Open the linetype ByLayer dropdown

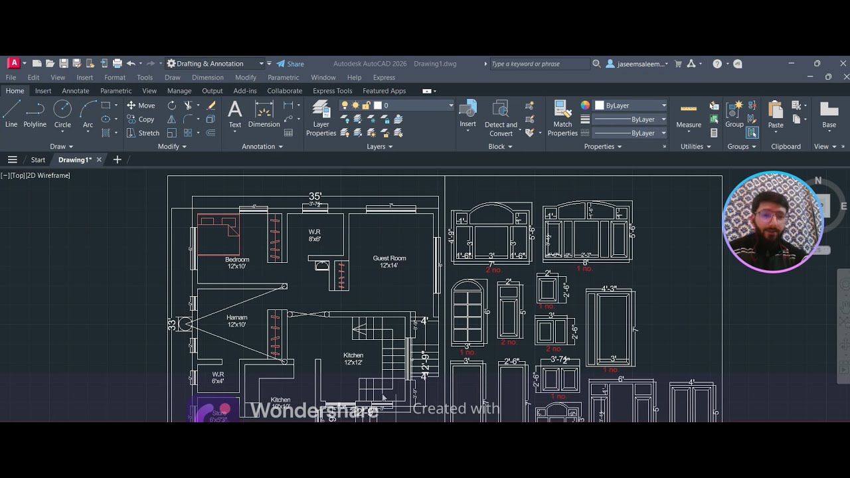tap(663, 133)
